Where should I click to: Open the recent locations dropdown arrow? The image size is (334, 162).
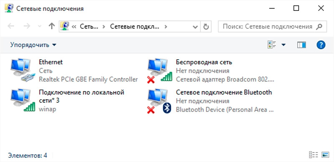click(39, 26)
